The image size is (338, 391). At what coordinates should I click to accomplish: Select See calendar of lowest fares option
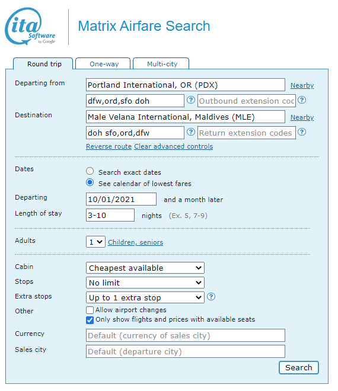90,182
